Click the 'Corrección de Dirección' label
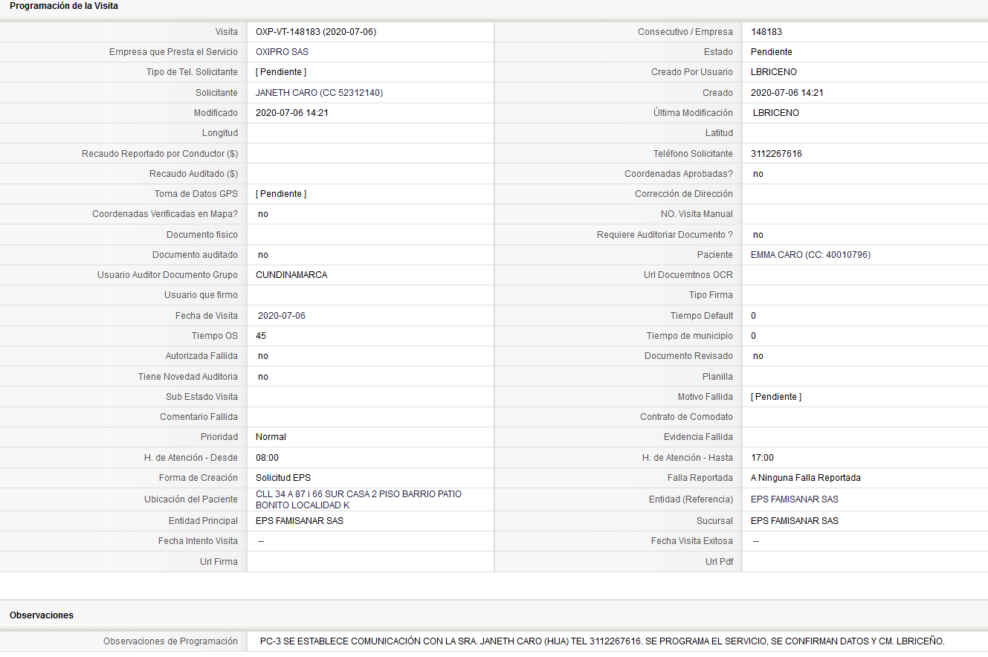 (x=684, y=194)
